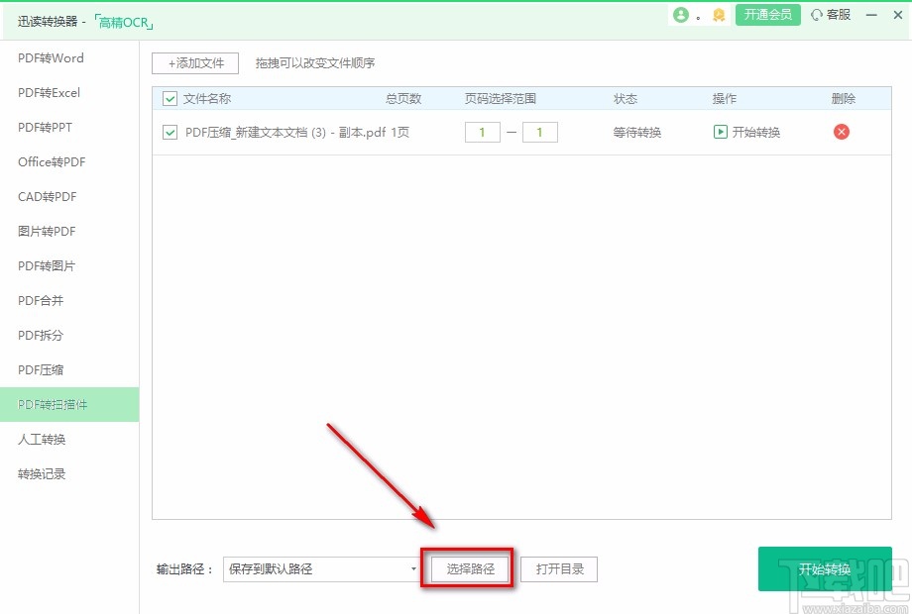The width and height of the screenshot is (912, 614).
Task: Open output folder with 打开目录 button
Action: (x=558, y=568)
